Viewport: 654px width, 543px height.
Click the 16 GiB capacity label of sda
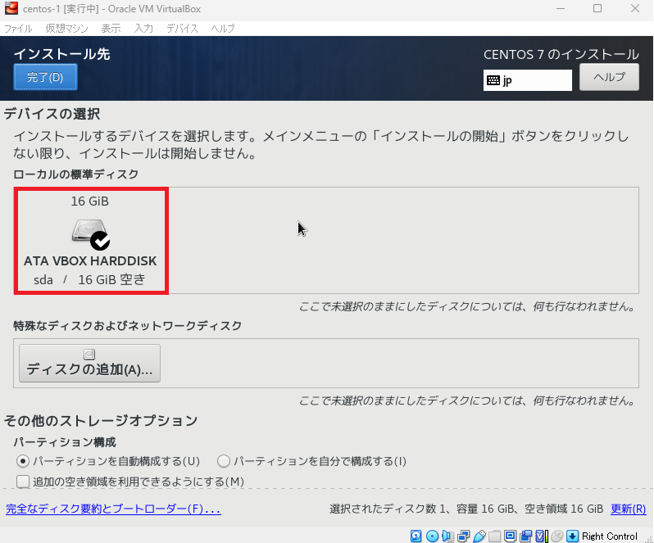pyautogui.click(x=89, y=201)
